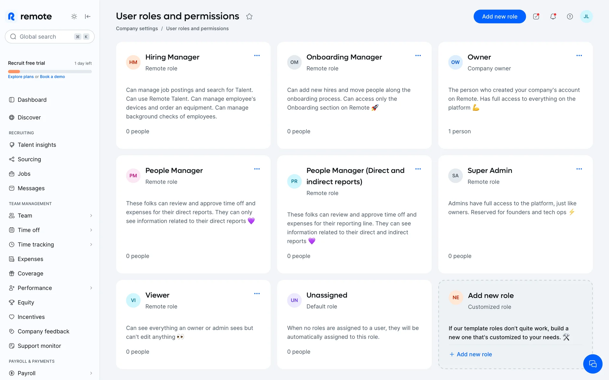The width and height of the screenshot is (609, 380).
Task: Open the help question mark icon
Action: [x=570, y=16]
